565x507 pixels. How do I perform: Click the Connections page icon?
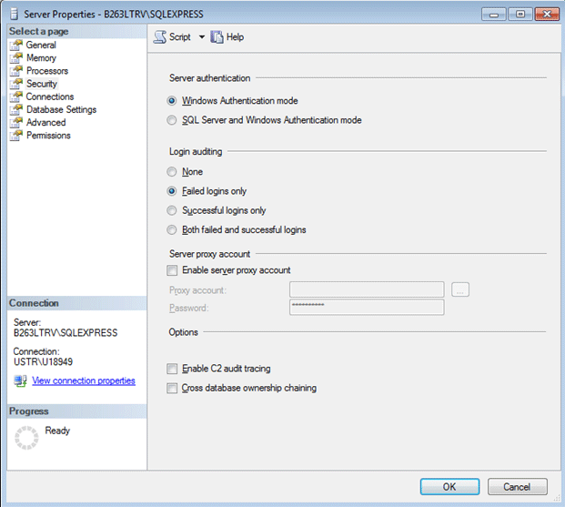(x=15, y=96)
